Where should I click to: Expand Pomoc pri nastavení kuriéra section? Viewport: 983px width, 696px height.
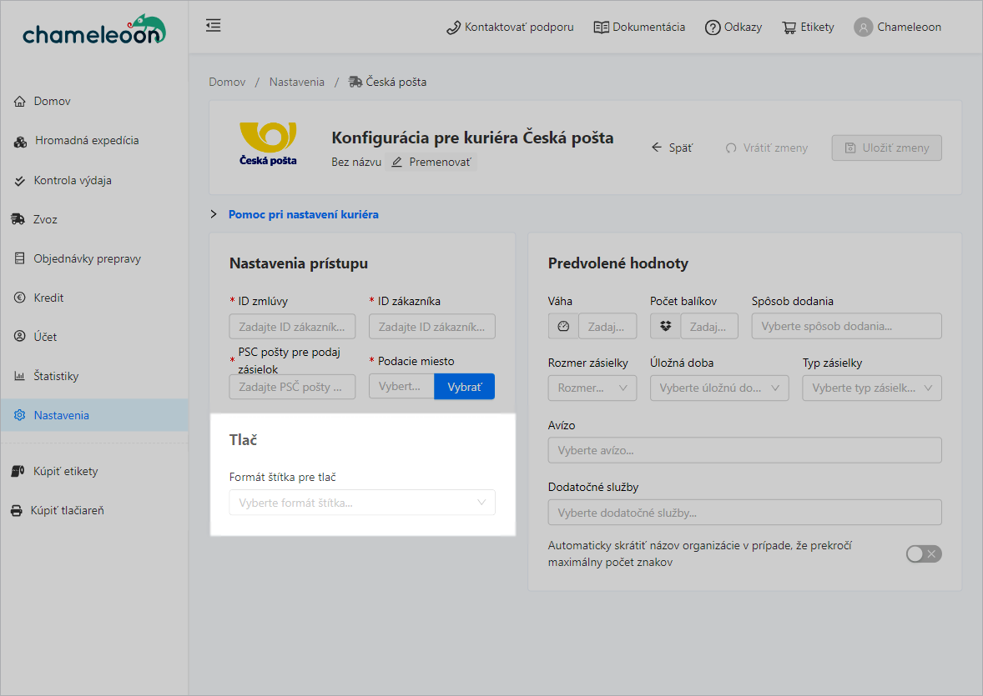coord(303,214)
